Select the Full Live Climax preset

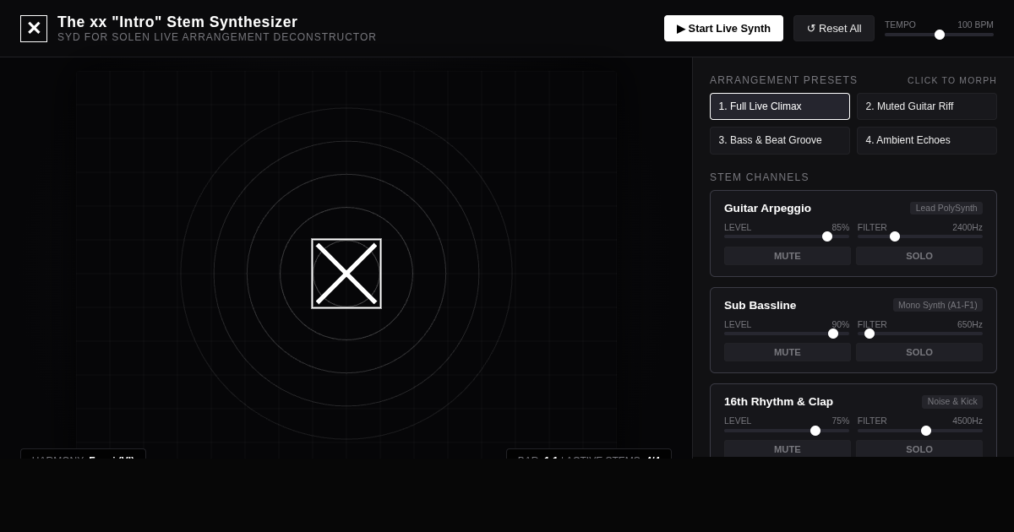(x=780, y=106)
